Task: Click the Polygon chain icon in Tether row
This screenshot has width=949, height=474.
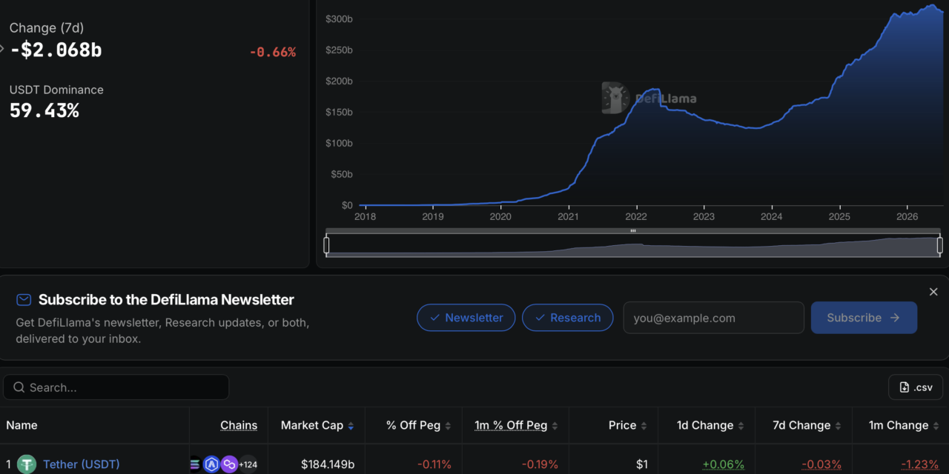Action: pos(229,464)
